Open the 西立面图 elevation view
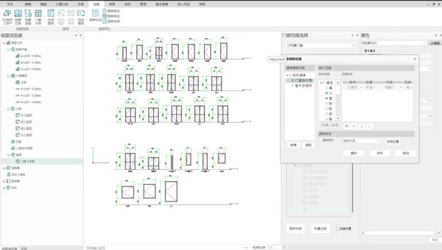442x250 pixels. click(24, 122)
